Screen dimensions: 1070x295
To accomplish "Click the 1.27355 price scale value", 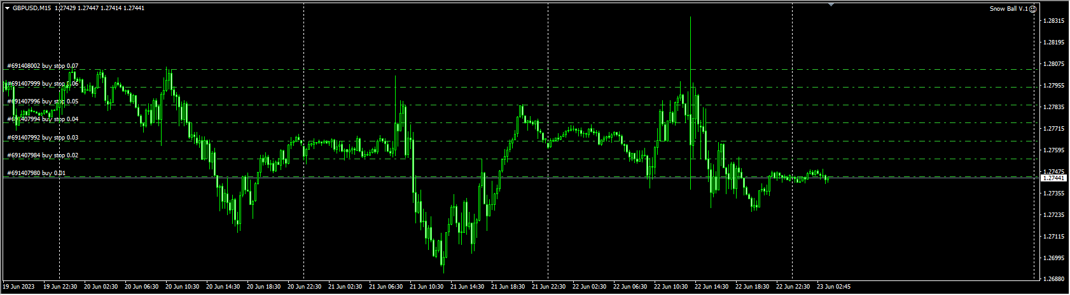I will pyautogui.click(x=1054, y=193).
